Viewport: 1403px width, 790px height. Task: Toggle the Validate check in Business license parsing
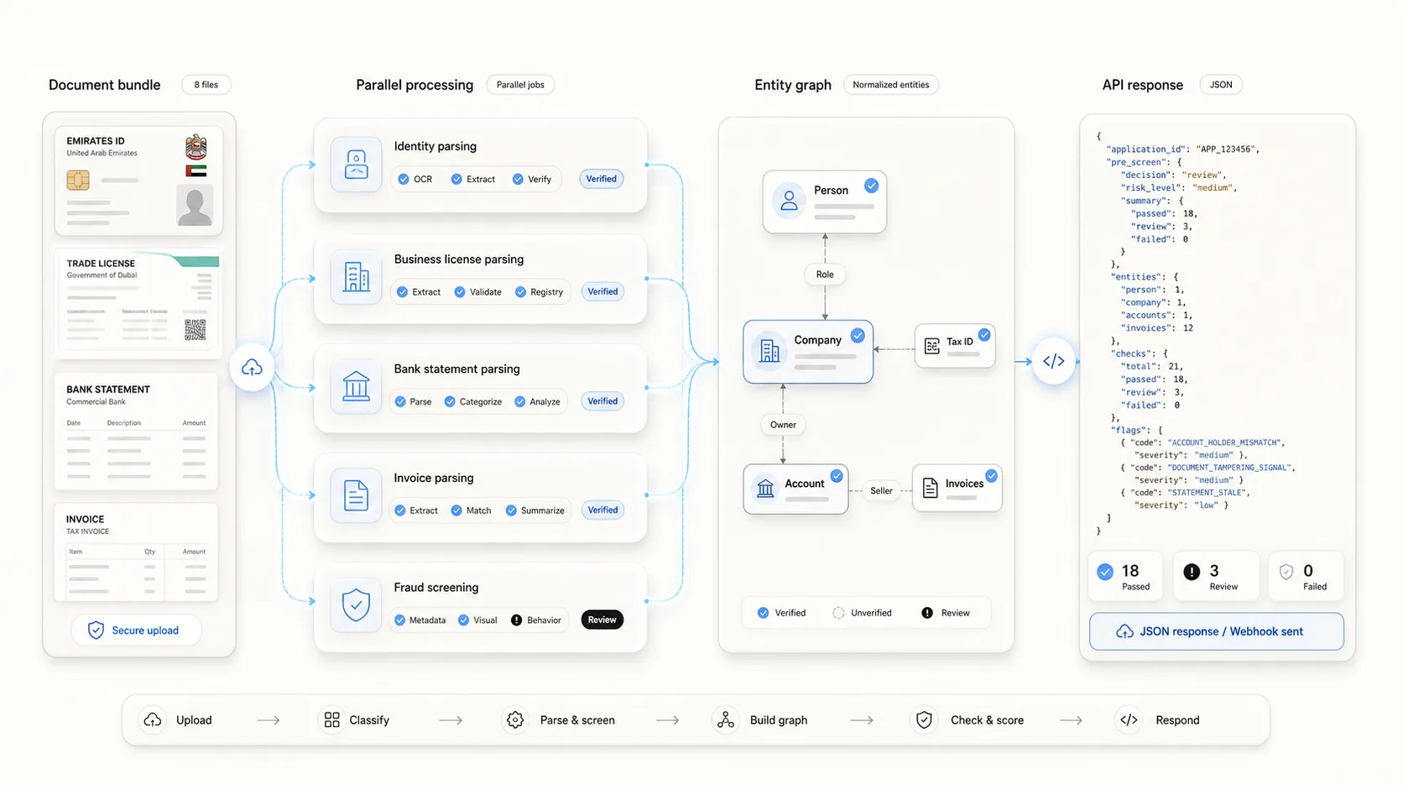460,292
